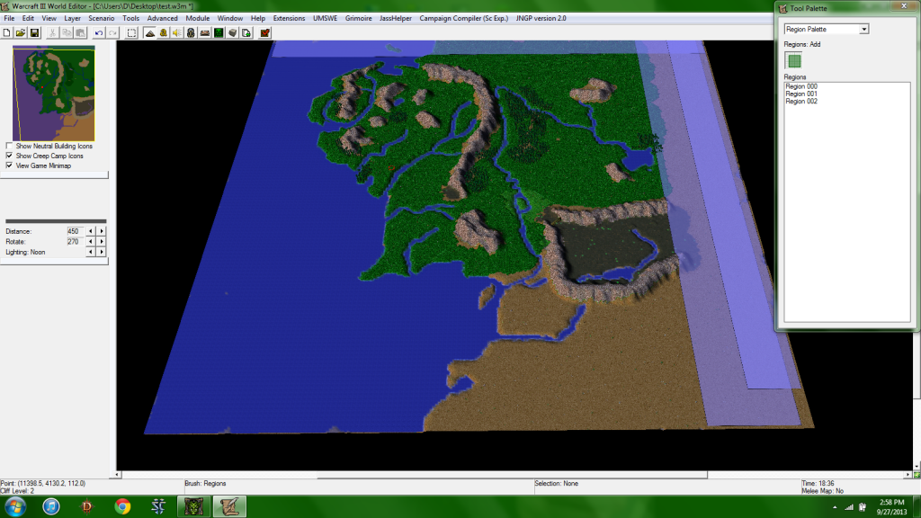921x518 pixels.
Task: Select Region 001 in the Regions list
Action: (x=801, y=94)
